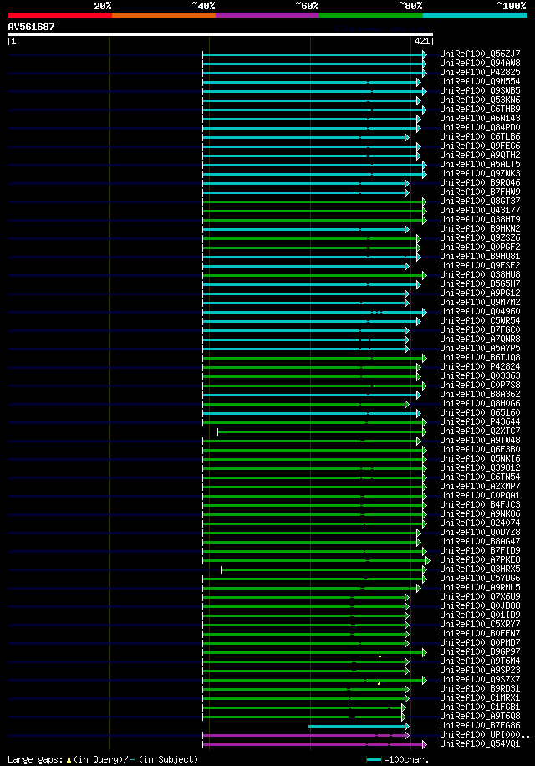
Task: Select the UniRef100_A7PKE8 label
Action: (480, 559)
